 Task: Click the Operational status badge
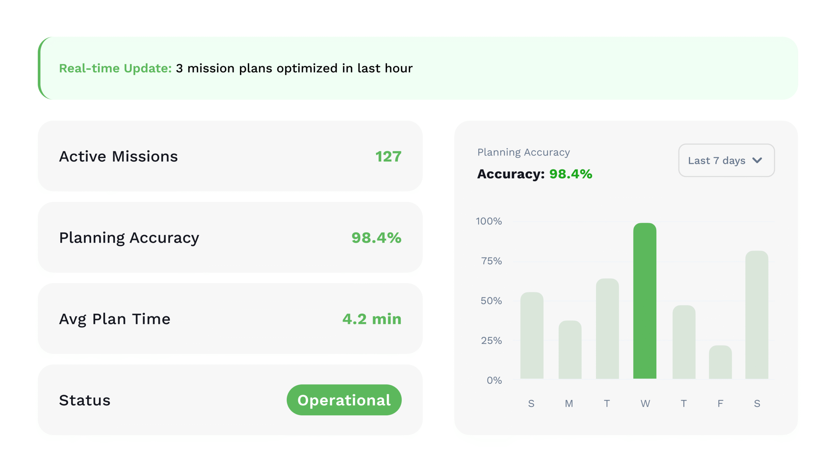click(344, 400)
